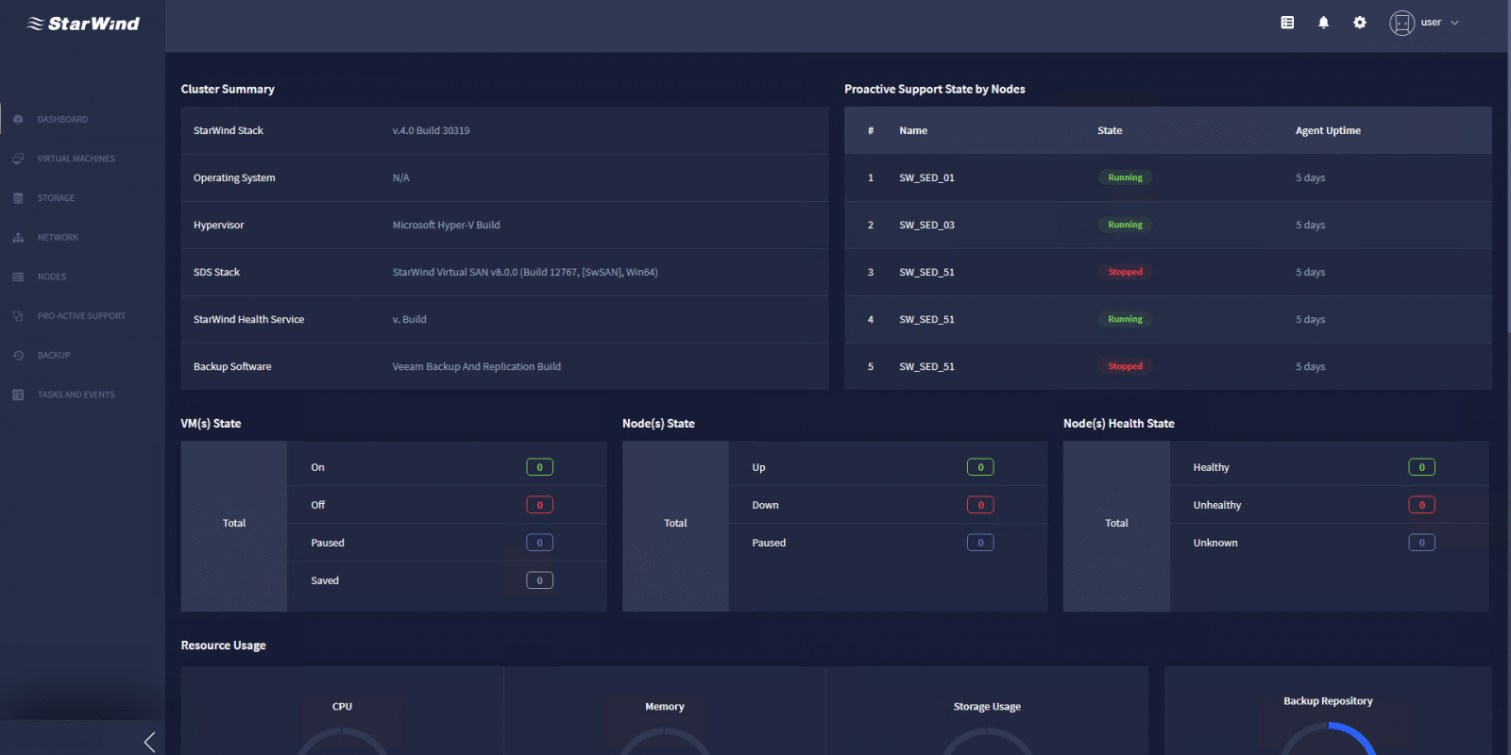The height and width of the screenshot is (755, 1511).
Task: Click StarWind Virtual SAN v8.0.0 value
Action: click(525, 272)
